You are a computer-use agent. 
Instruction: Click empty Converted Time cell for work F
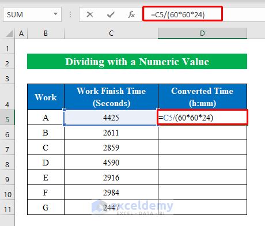pos(203,193)
